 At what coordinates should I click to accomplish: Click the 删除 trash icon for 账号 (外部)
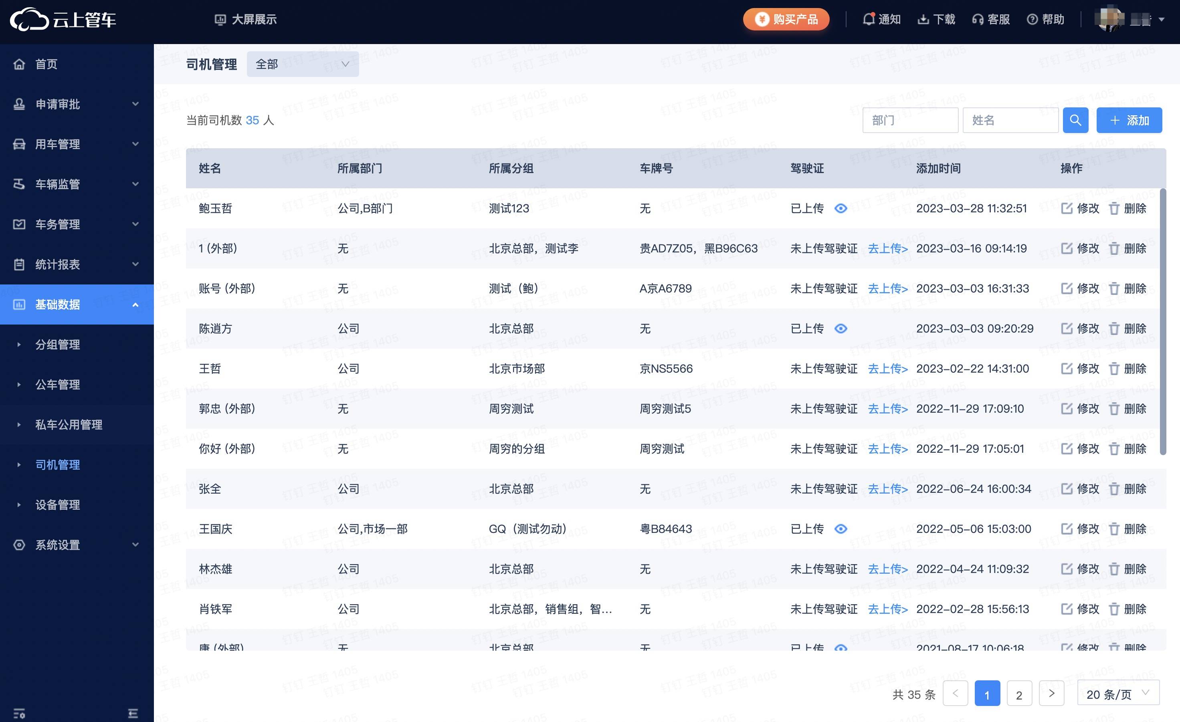tap(1114, 289)
